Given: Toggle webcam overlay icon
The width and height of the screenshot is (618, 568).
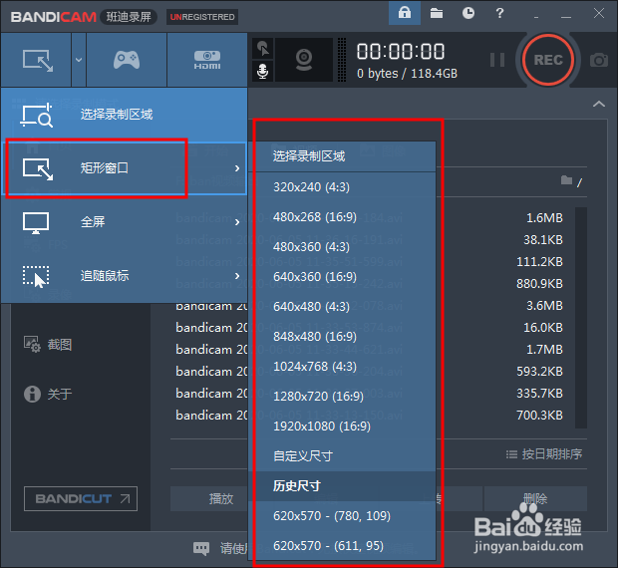Looking at the screenshot, I should pos(304,60).
